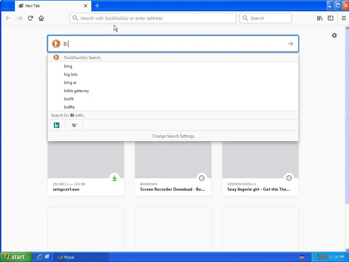Image resolution: width=349 pixels, height=262 pixels.
Task: Click the second quick launch icon
Action: (47, 257)
